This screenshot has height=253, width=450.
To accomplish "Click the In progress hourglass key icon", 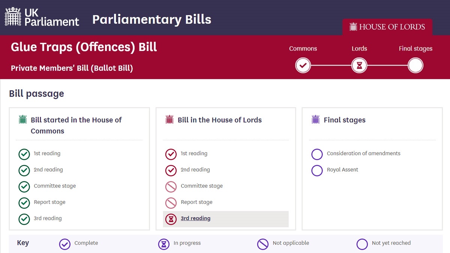I will (x=164, y=244).
